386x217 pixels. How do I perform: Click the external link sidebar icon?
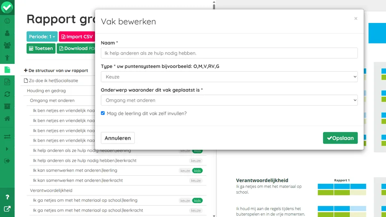[x=7, y=209]
